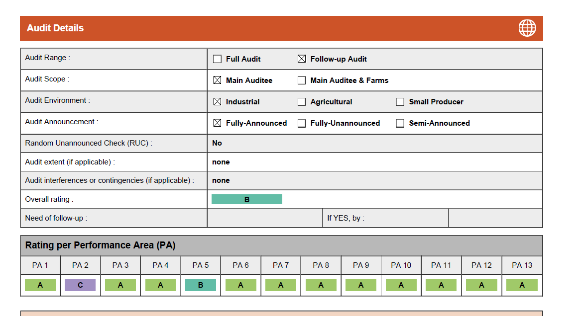Enable the Small Producer checkbox
This screenshot has height=316, width=579.
click(x=400, y=102)
